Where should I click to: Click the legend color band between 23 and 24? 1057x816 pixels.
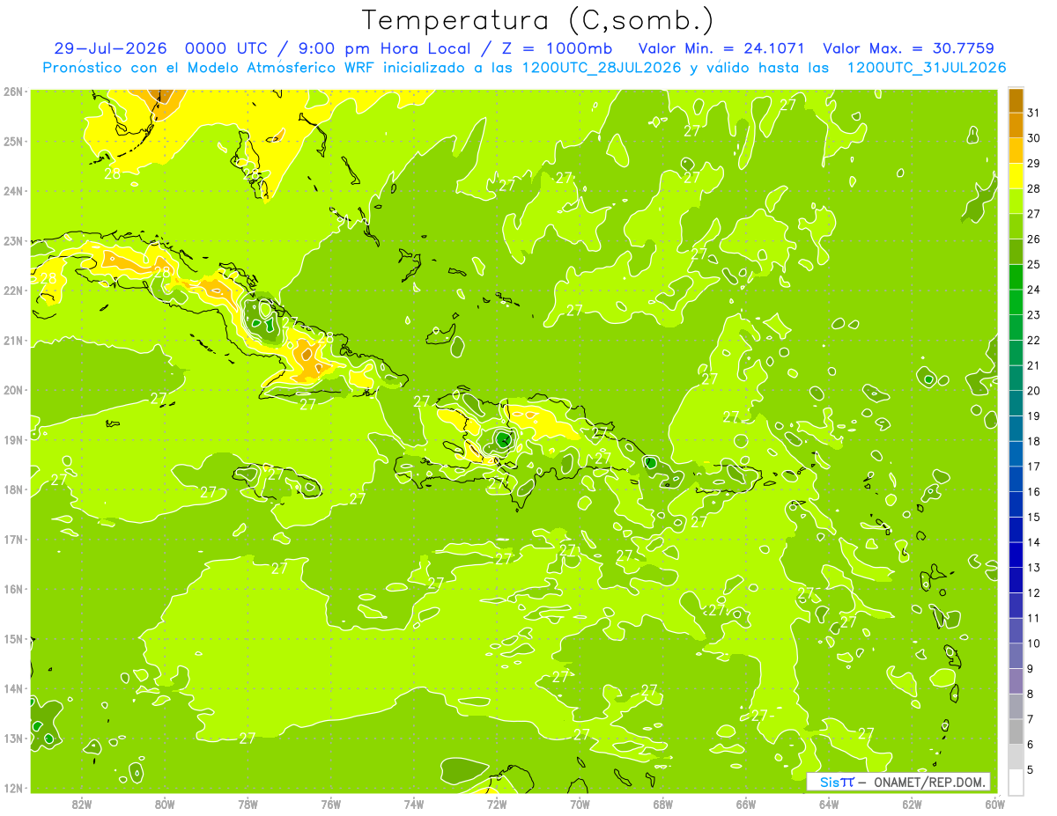pyautogui.click(x=1016, y=303)
